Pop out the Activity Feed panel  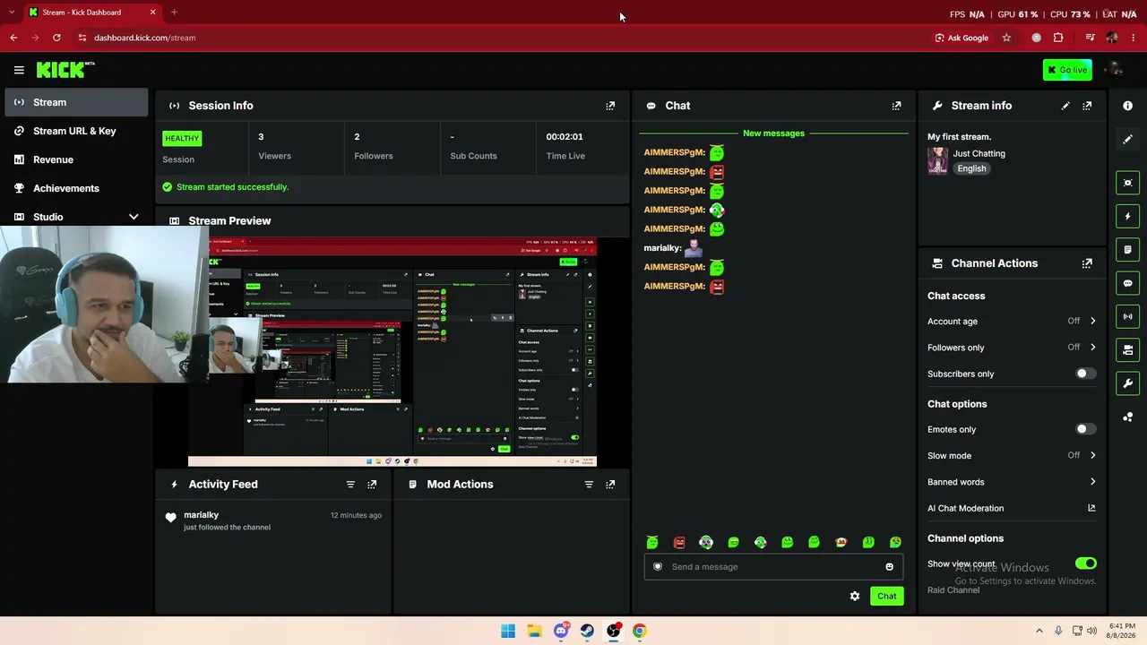(372, 485)
